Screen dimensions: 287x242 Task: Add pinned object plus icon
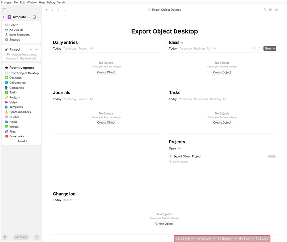point(36,49)
